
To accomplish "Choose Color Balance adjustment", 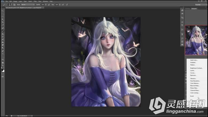I will [195, 83].
